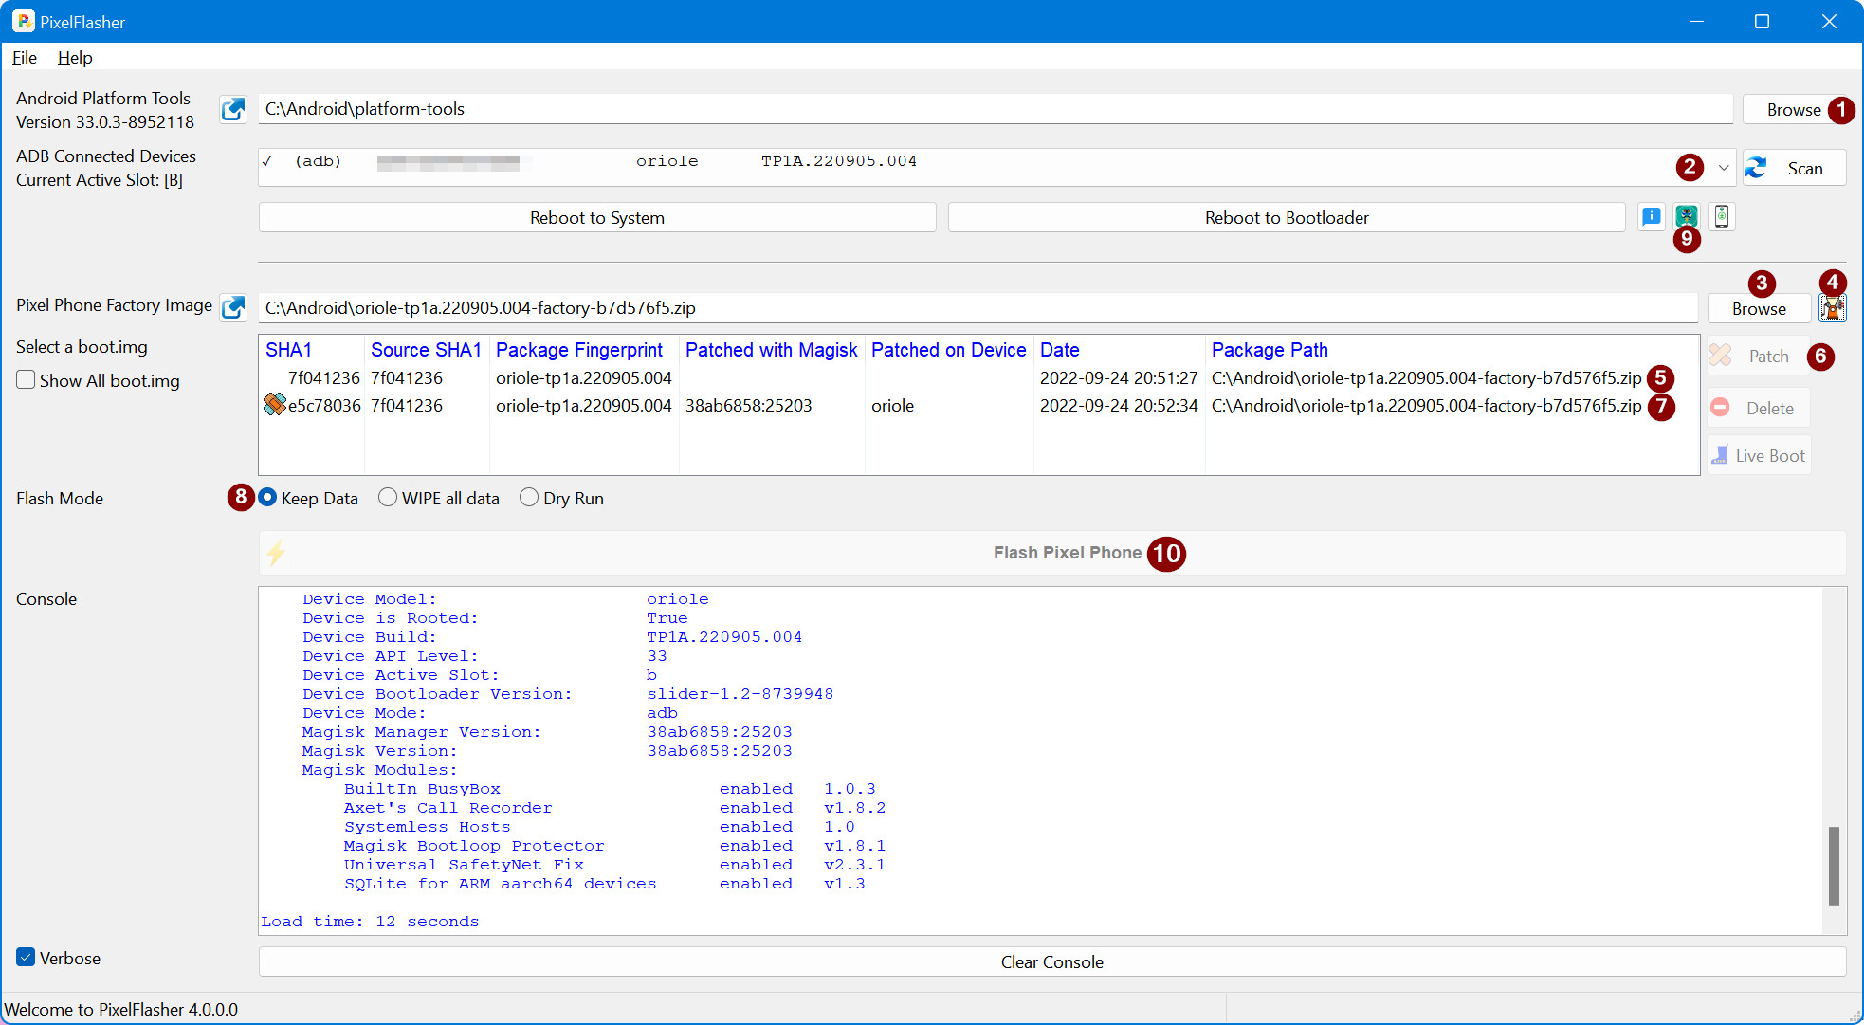Expand the ADB connected devices dropdown arrow
Viewport: 1864px width, 1025px height.
1724,168
